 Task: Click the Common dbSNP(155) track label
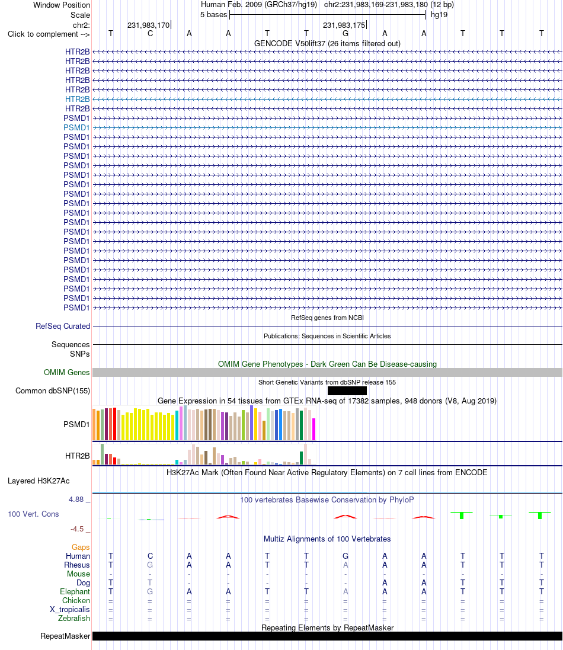(53, 391)
